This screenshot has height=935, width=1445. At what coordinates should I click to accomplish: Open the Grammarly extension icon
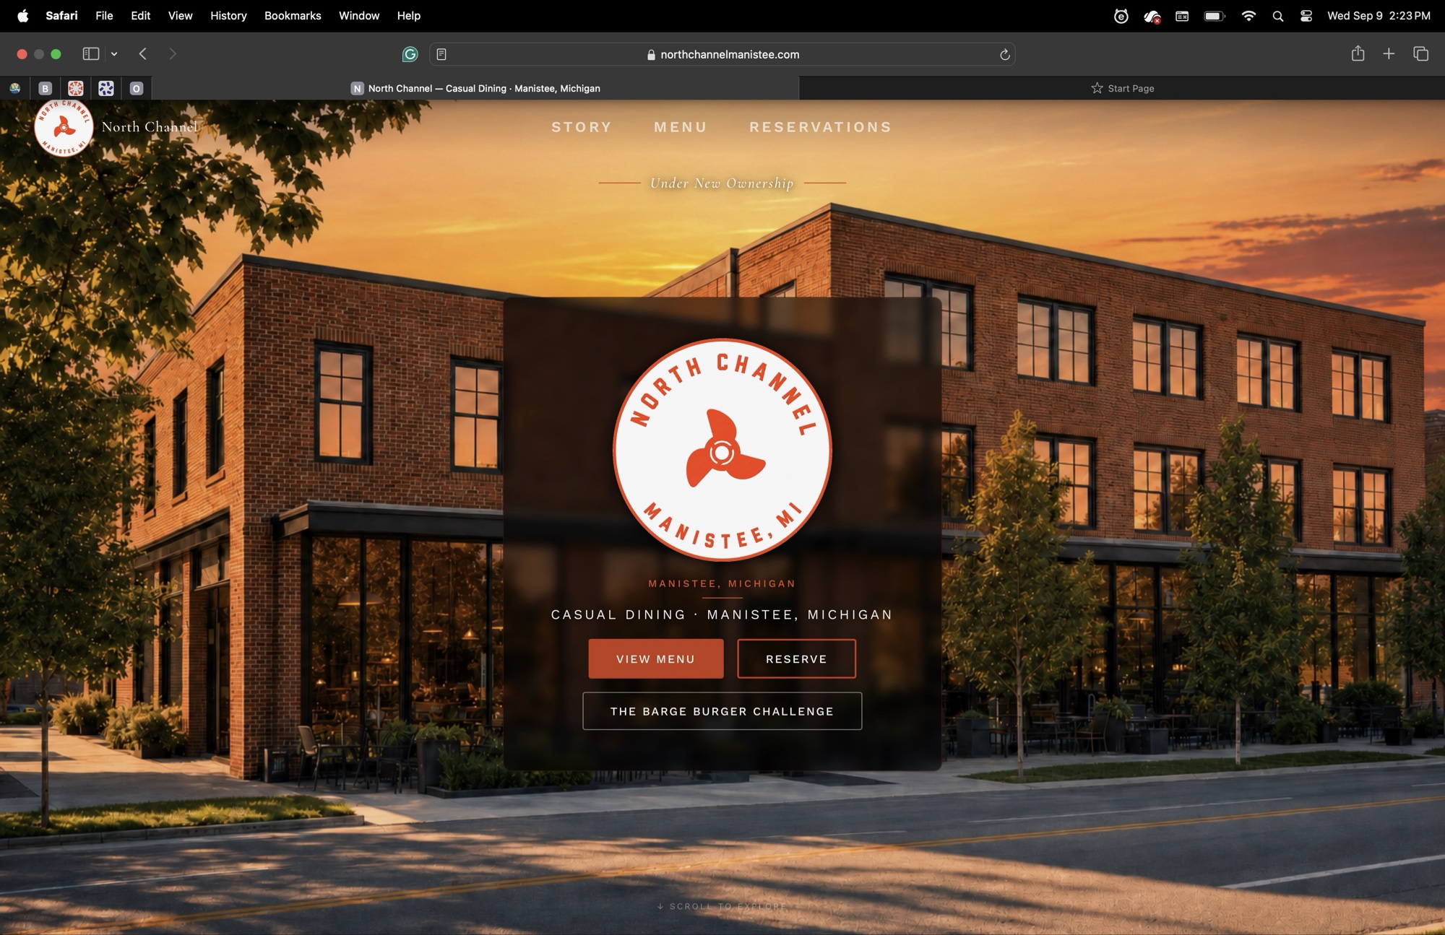(x=410, y=54)
